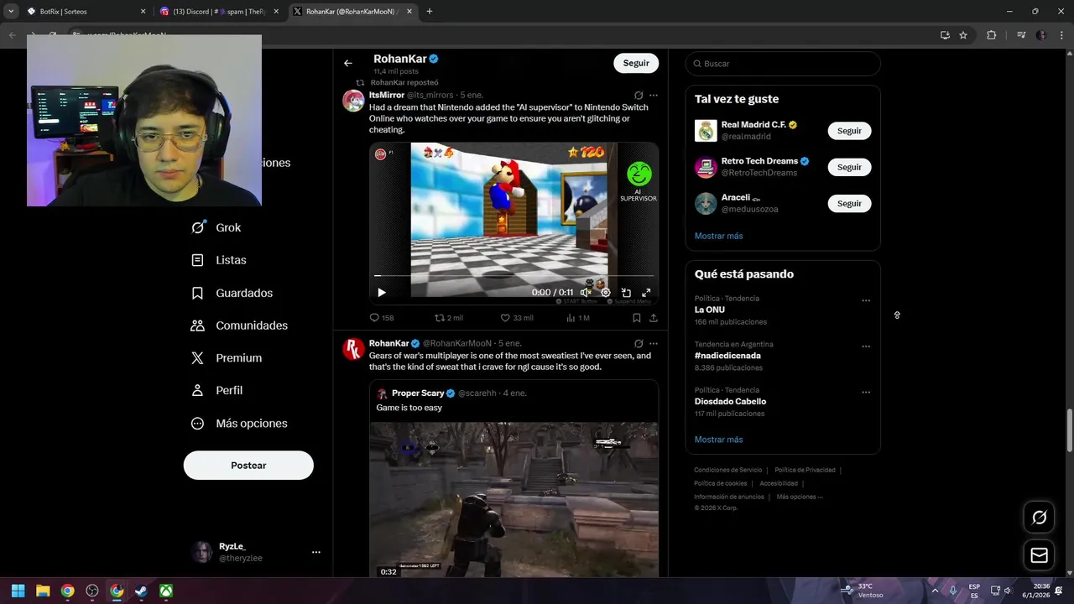The width and height of the screenshot is (1074, 604).
Task: Open video settings gear on Mario video
Action: pos(606,293)
